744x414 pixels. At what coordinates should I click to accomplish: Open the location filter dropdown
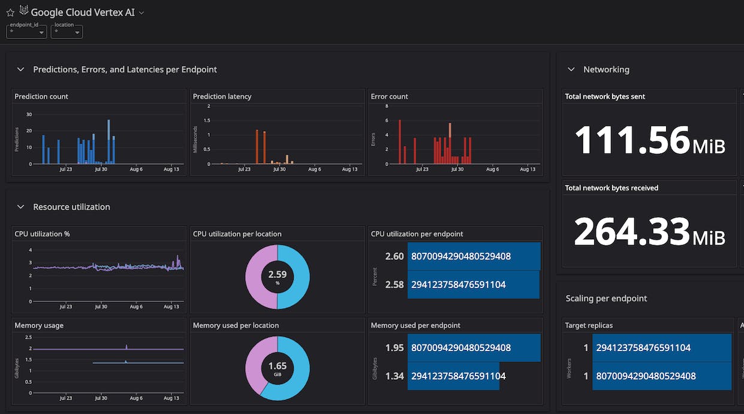pyautogui.click(x=67, y=32)
